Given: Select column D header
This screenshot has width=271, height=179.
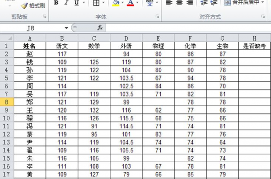Looking at the screenshot, I should point(126,38).
